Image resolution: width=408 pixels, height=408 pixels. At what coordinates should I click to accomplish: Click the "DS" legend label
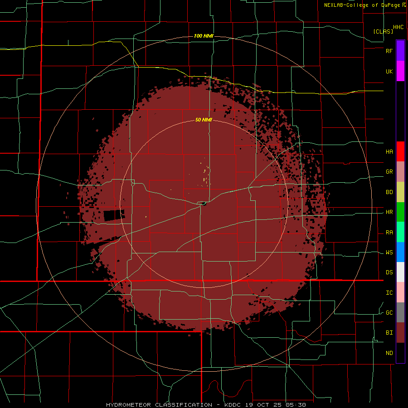pos(389,272)
